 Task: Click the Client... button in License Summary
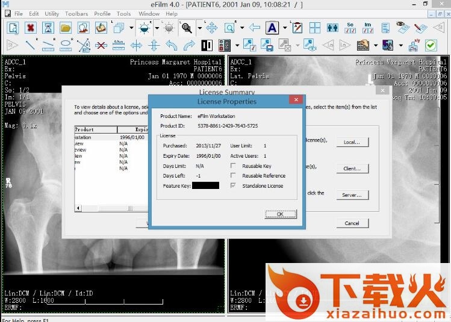(x=352, y=169)
